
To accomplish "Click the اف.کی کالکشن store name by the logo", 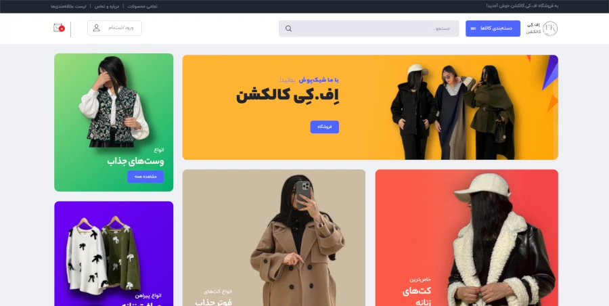I will pyautogui.click(x=534, y=28).
